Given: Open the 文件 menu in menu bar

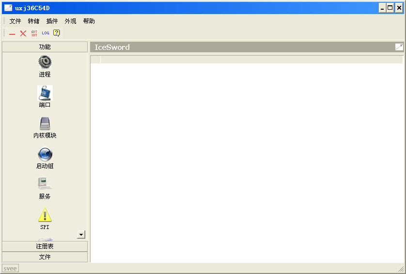Looking at the screenshot, I should point(16,21).
